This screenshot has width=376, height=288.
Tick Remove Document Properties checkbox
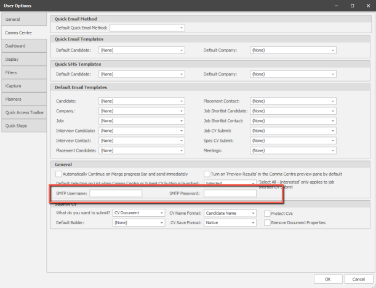click(x=267, y=222)
